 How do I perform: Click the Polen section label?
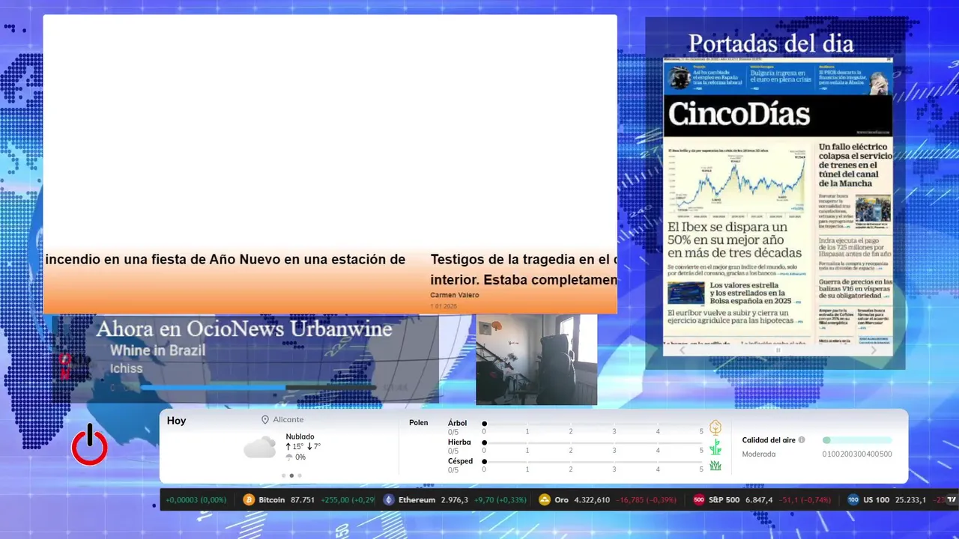[418, 423]
